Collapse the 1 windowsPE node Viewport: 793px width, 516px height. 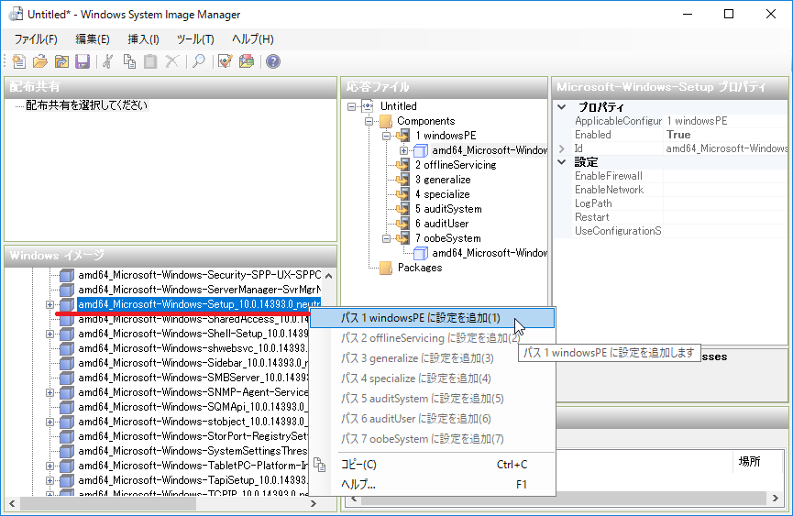pyautogui.click(x=386, y=136)
